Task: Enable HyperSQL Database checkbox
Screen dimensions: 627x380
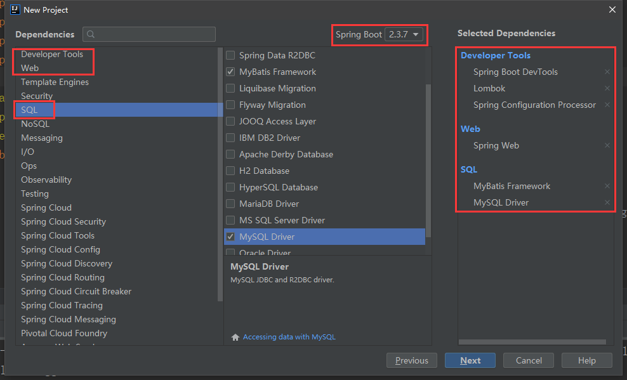Action: click(230, 187)
